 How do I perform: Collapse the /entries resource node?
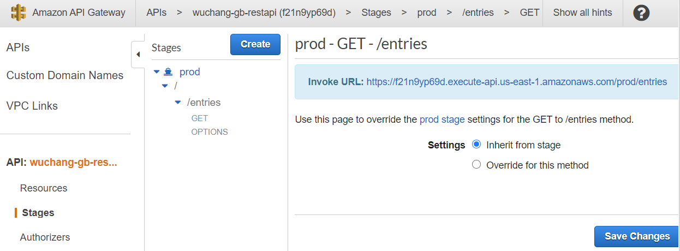[x=177, y=102]
